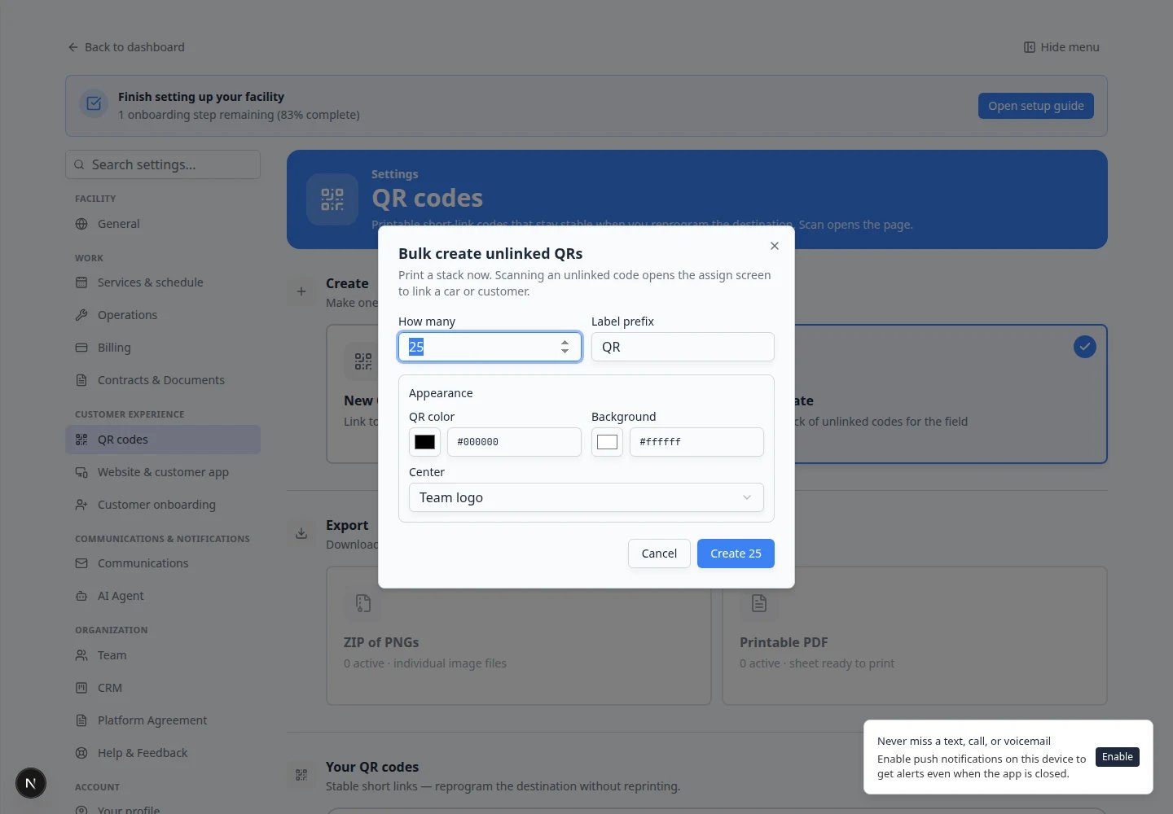Click the Create section plus icon
This screenshot has width=1173, height=814.
pyautogui.click(x=301, y=291)
